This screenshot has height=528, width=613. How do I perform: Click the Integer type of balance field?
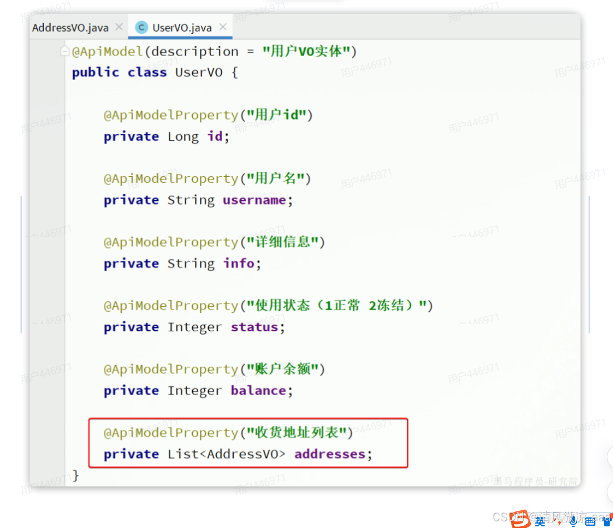[195, 391]
